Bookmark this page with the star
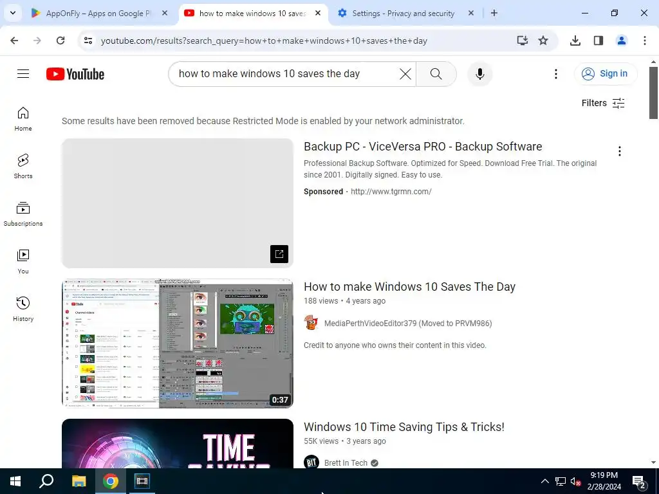Viewport: 659px width, 494px height. pyautogui.click(x=543, y=41)
